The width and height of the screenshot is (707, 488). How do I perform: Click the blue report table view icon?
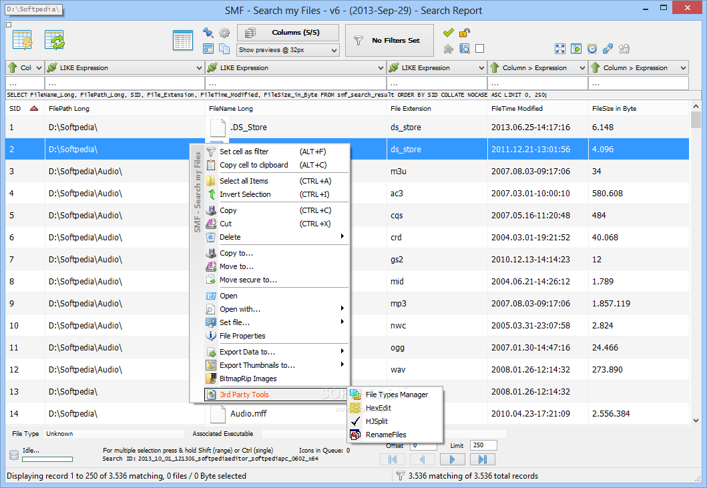point(183,39)
